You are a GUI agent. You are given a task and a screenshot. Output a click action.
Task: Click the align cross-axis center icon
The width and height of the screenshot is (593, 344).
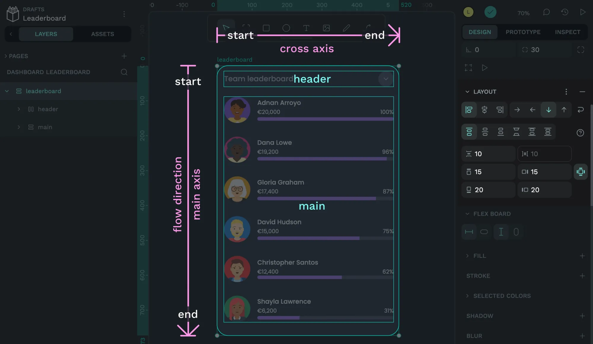point(484,110)
